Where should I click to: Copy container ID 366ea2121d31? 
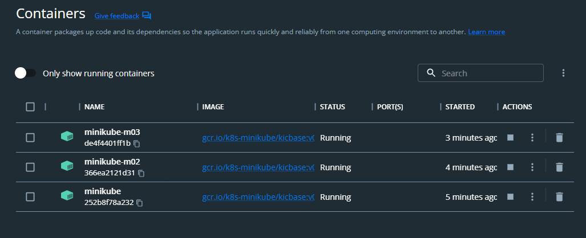(x=142, y=173)
